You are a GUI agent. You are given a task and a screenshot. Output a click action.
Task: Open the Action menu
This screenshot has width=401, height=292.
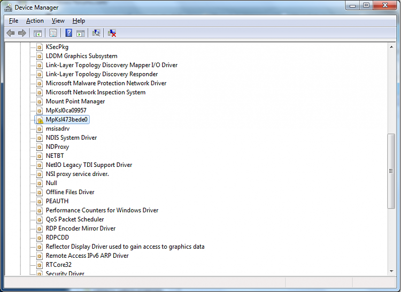pyautogui.click(x=35, y=21)
